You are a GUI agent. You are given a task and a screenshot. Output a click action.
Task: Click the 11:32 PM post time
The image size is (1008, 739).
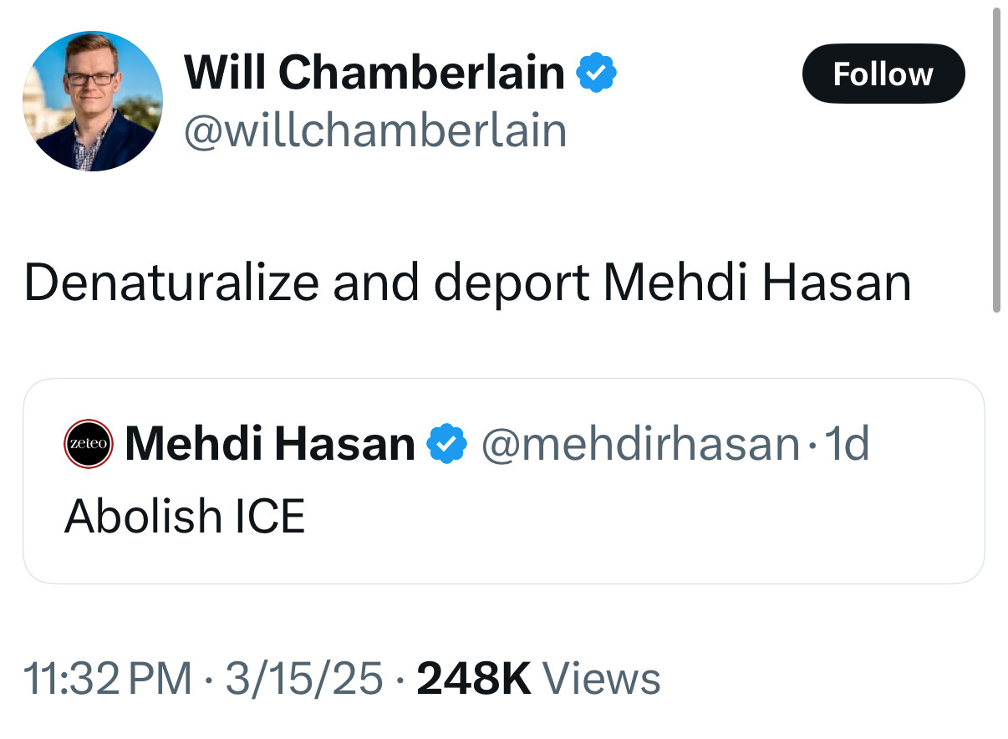click(108, 678)
